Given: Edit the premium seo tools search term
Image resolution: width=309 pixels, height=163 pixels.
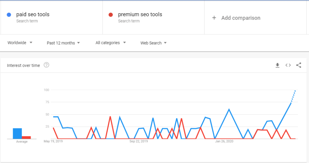Looking at the screenshot, I should point(140,14).
